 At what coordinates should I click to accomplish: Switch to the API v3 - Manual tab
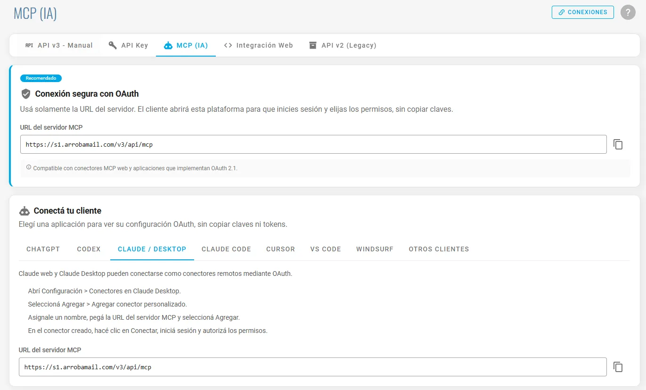click(x=59, y=45)
